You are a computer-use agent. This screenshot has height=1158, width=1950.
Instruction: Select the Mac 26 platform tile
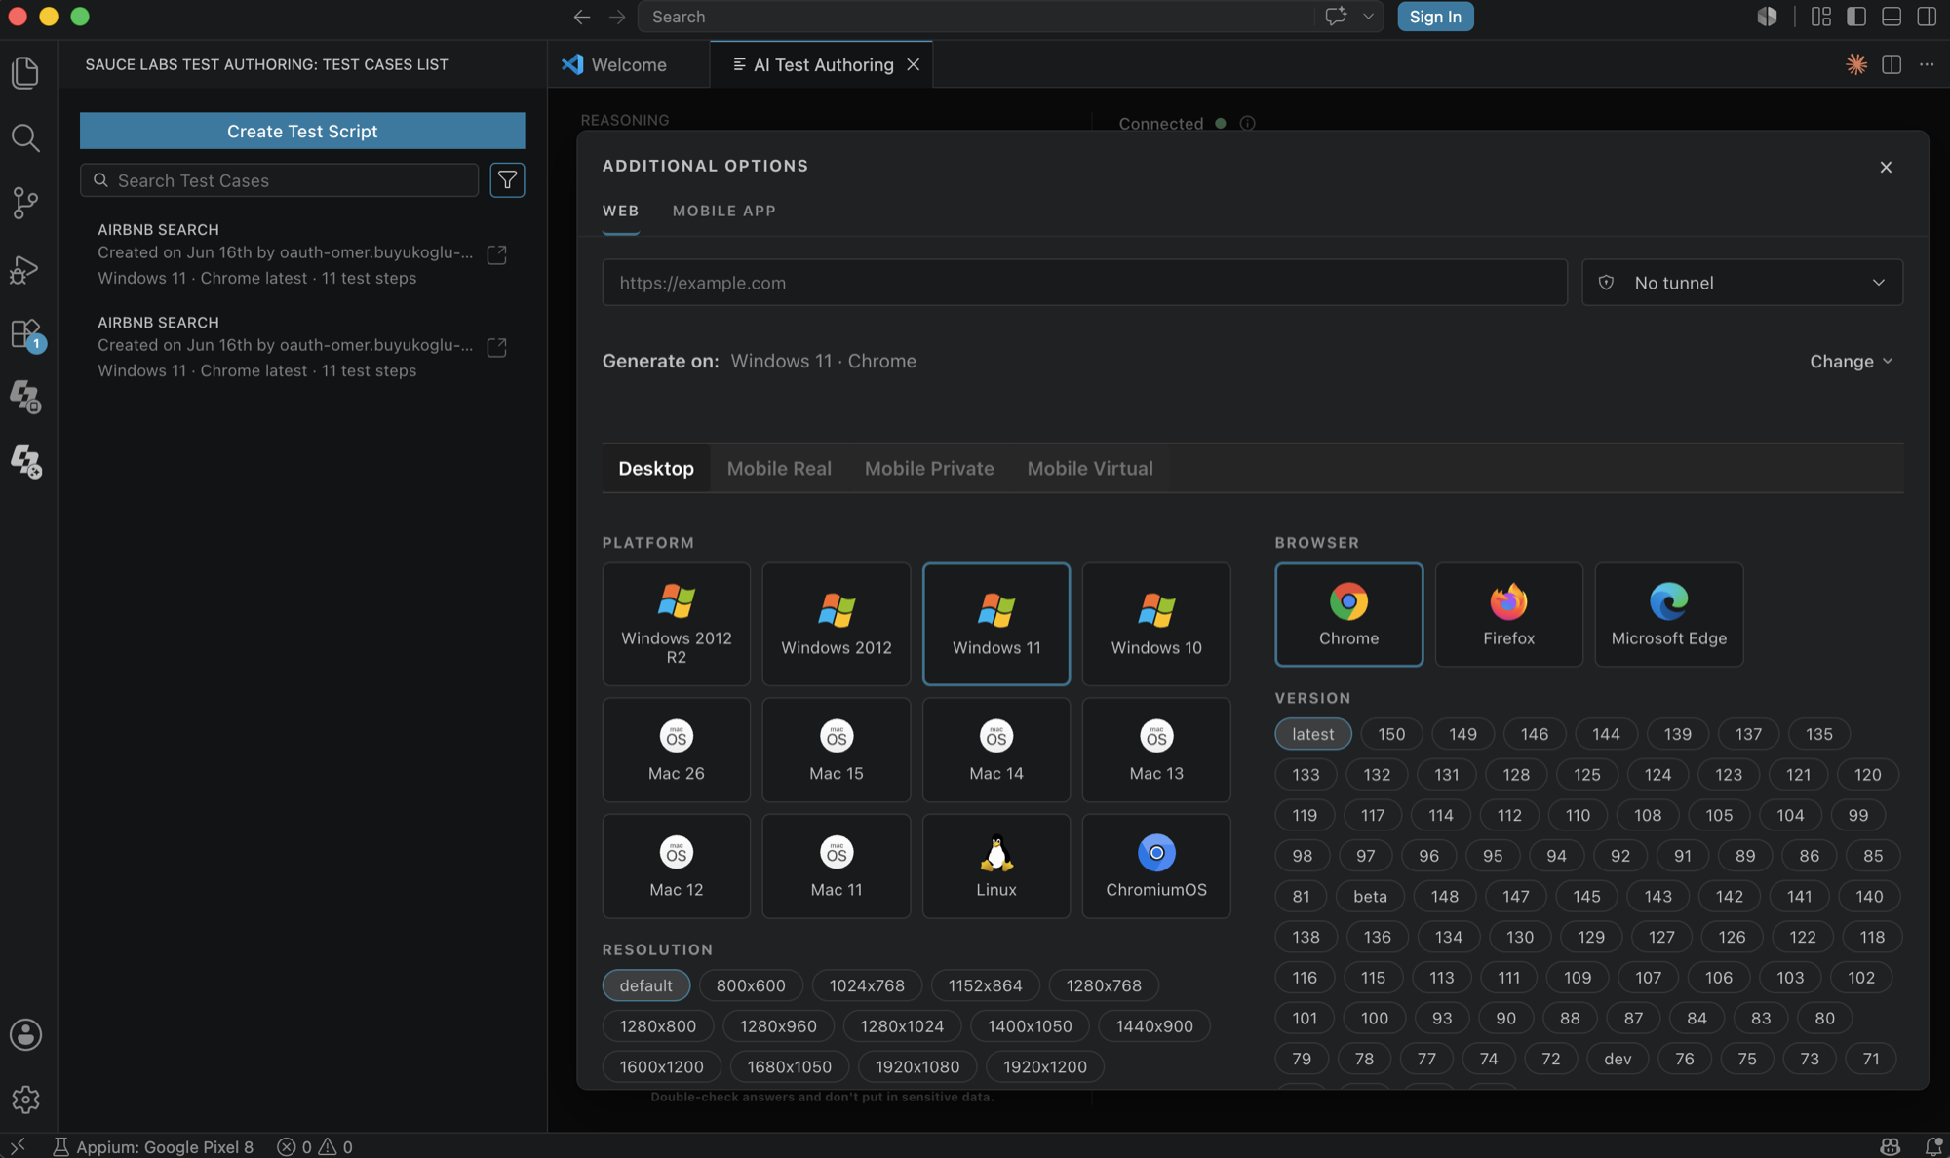(677, 750)
